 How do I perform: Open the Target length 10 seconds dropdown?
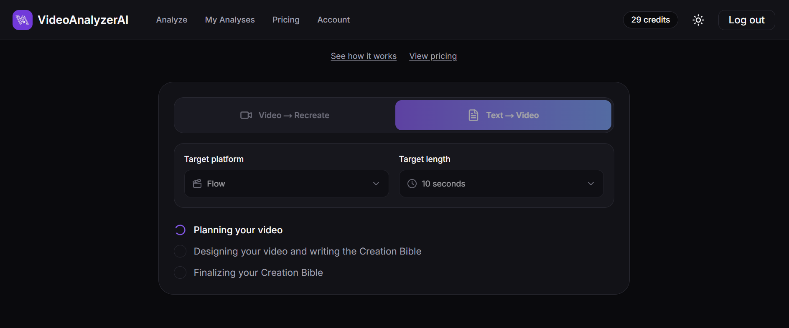(501, 184)
